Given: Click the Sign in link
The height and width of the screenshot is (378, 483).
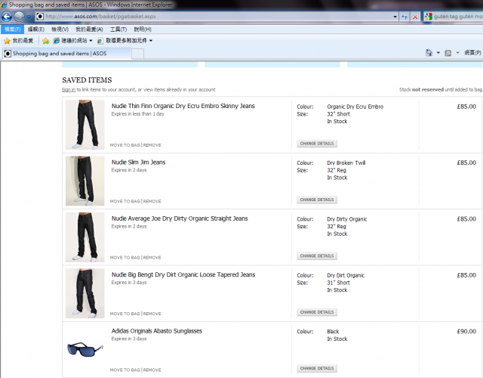Looking at the screenshot, I should (x=69, y=89).
